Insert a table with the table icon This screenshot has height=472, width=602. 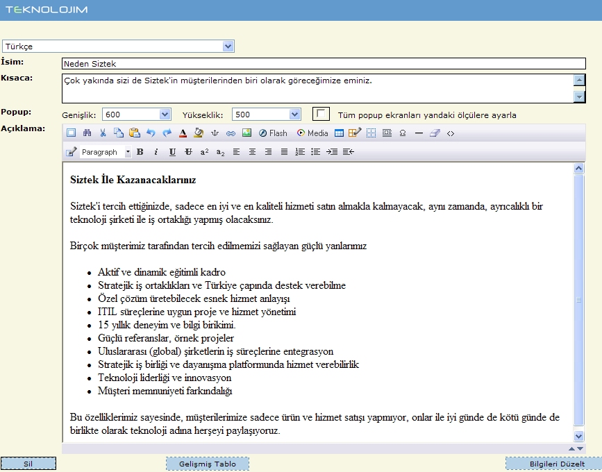[339, 133]
